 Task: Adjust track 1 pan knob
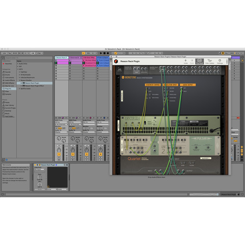59,149
